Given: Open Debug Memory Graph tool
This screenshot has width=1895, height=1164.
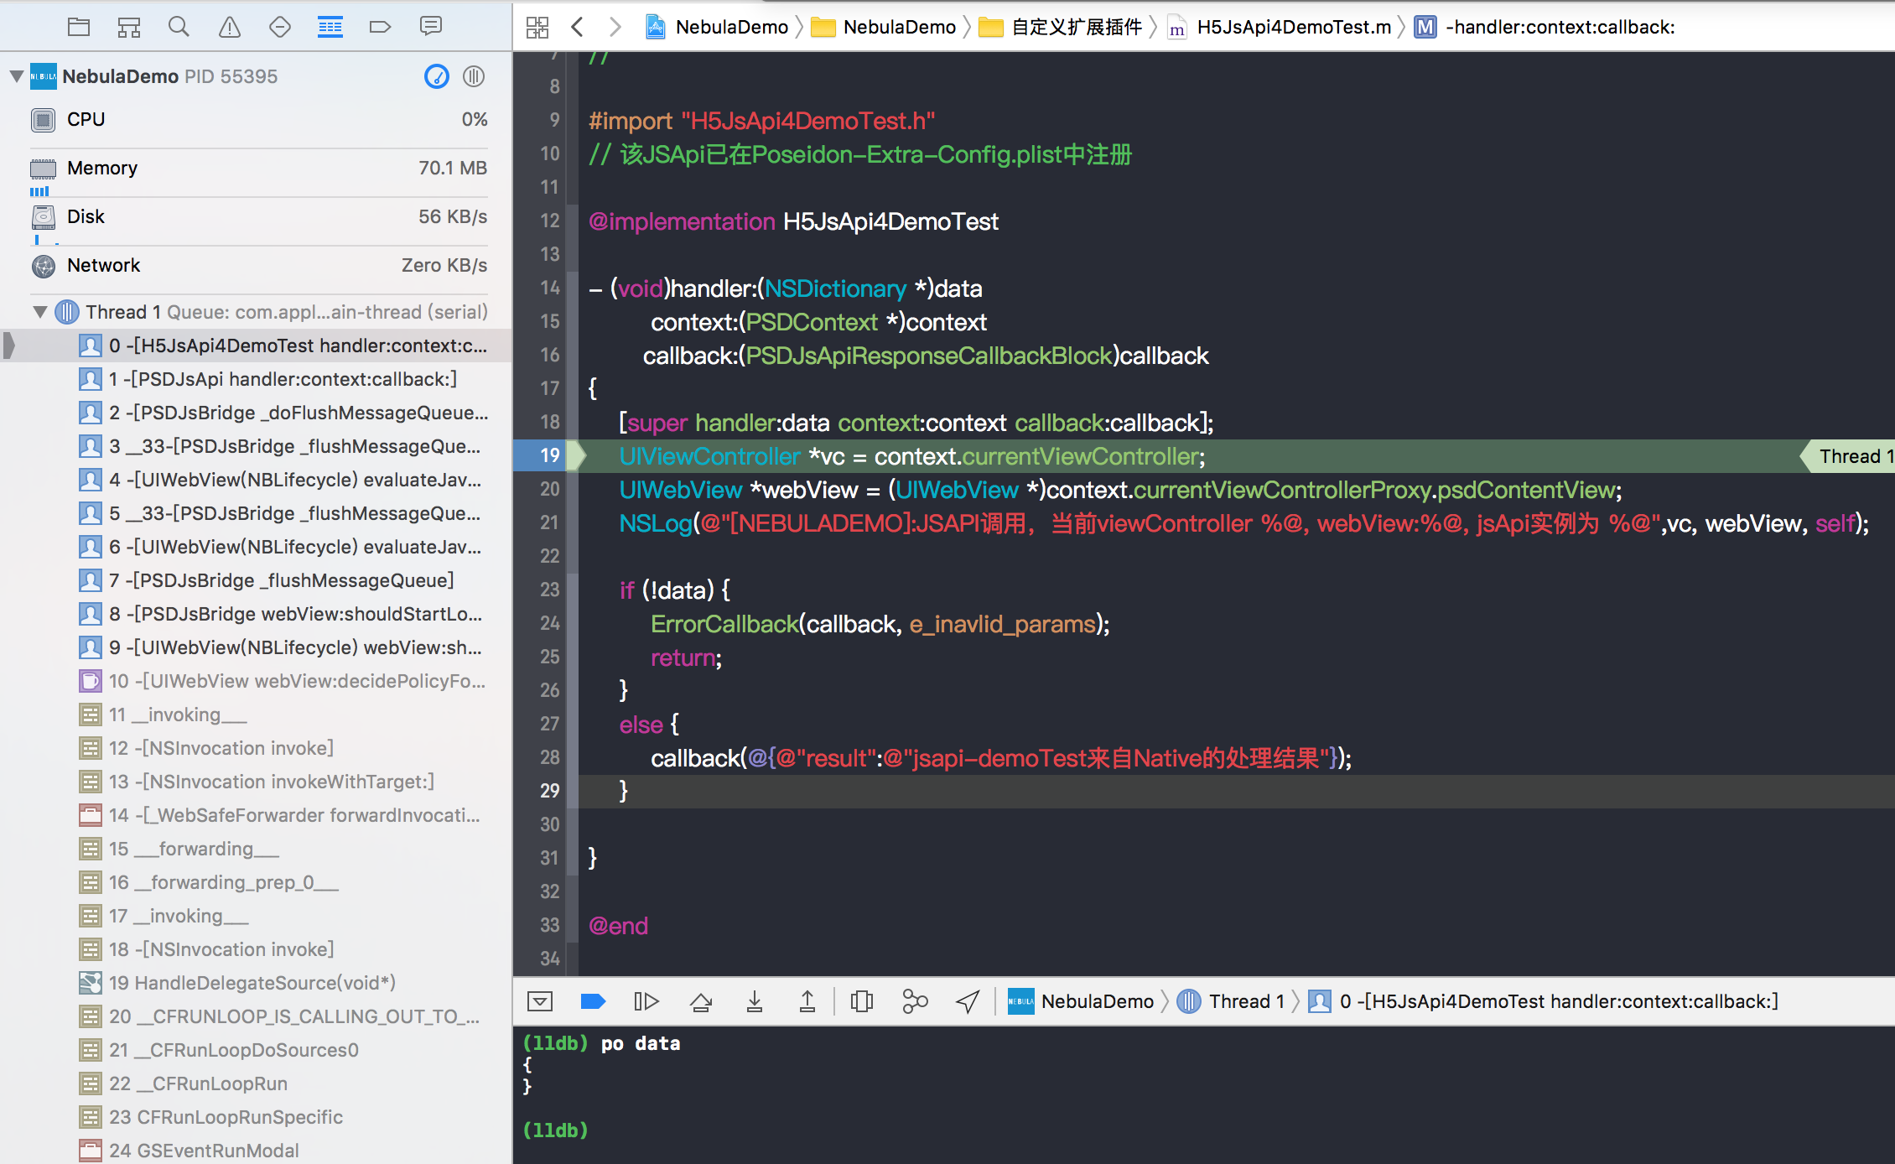Looking at the screenshot, I should [x=914, y=1001].
